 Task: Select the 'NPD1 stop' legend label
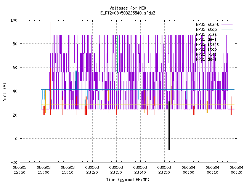click(x=206, y=49)
